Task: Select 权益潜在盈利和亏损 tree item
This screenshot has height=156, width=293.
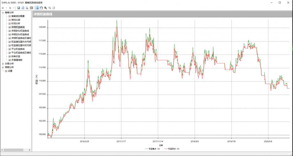Action: (x=21, y=45)
